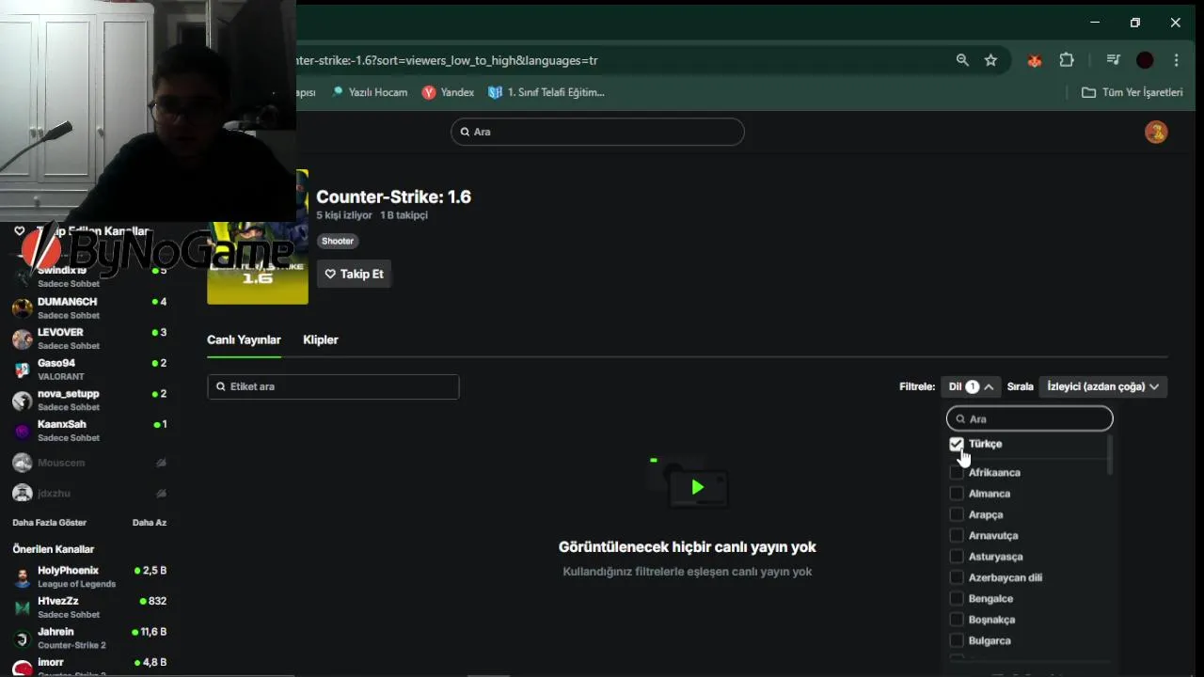This screenshot has height=677, width=1204.
Task: Switch to Klipler tab
Action: (320, 339)
